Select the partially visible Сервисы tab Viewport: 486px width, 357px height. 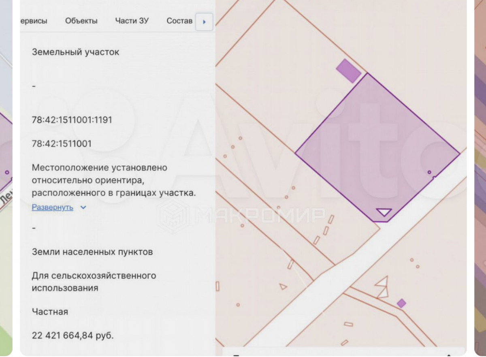click(34, 21)
